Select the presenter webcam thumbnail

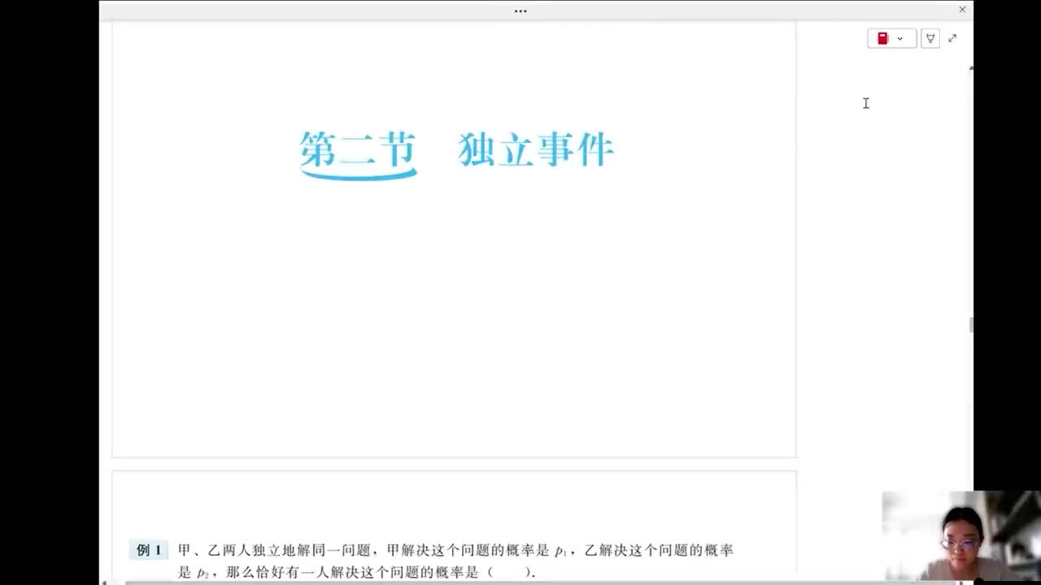tap(961, 537)
